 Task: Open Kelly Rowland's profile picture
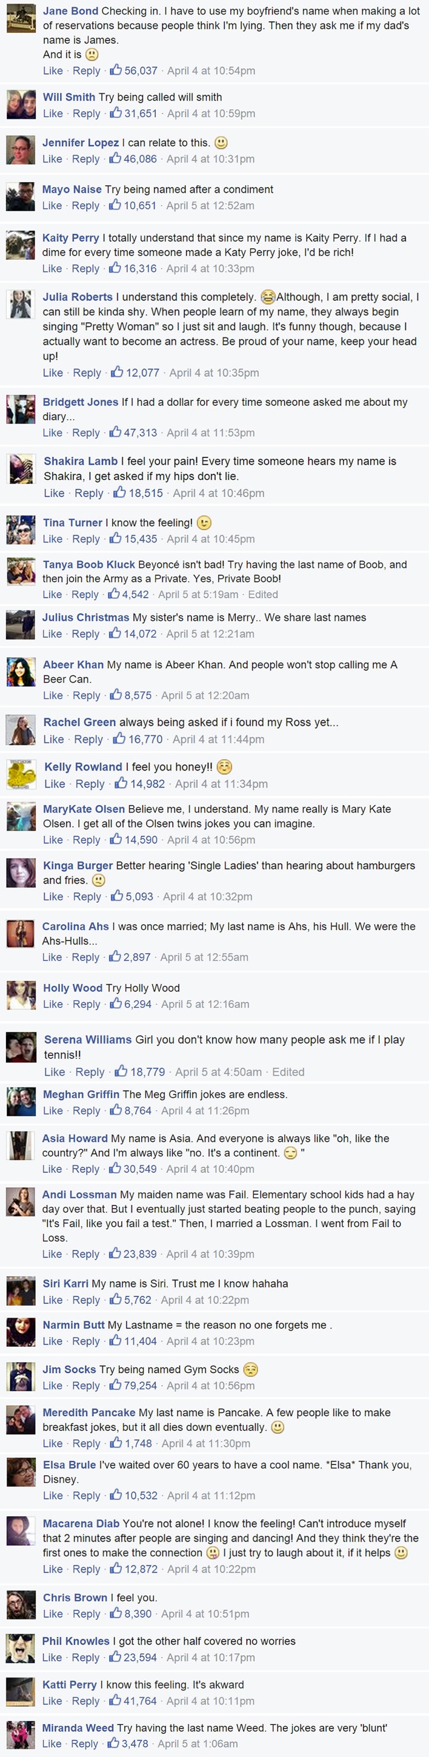pyautogui.click(x=21, y=774)
